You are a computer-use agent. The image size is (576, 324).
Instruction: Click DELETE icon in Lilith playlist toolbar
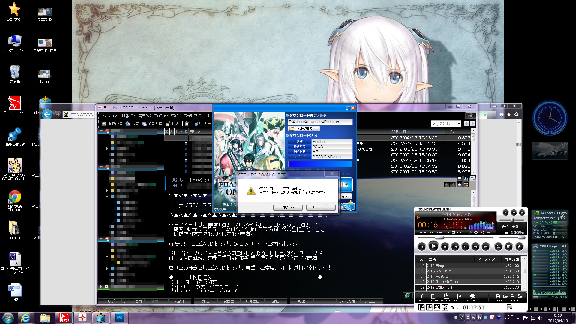coord(459,298)
